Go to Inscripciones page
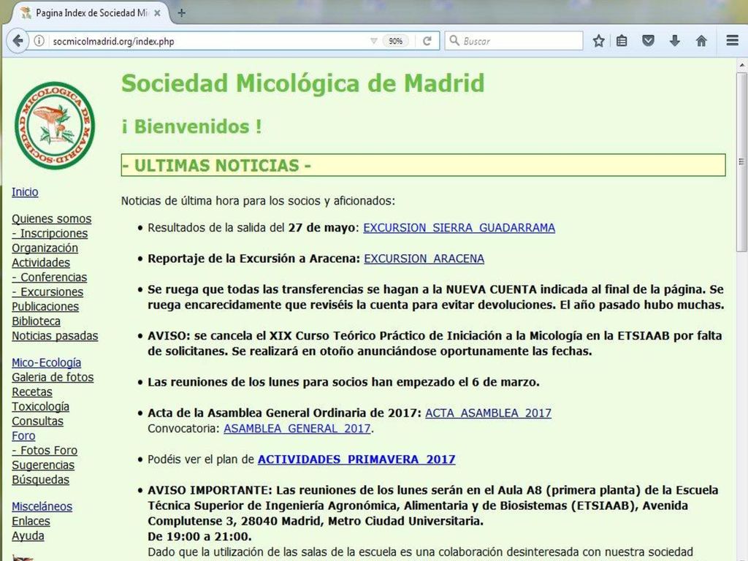The image size is (748, 561). pos(50,234)
